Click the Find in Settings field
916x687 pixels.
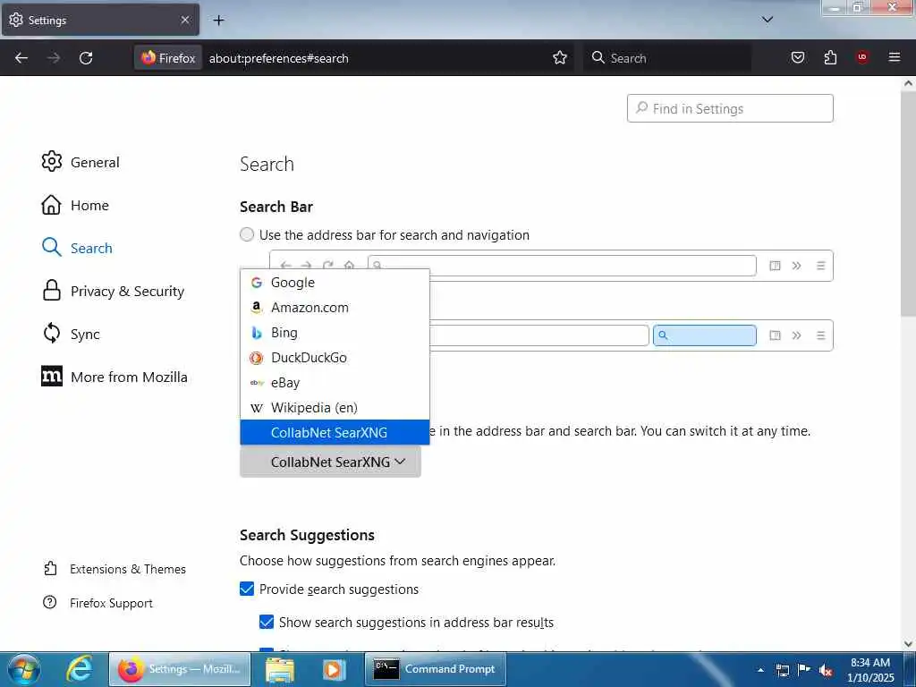(730, 108)
